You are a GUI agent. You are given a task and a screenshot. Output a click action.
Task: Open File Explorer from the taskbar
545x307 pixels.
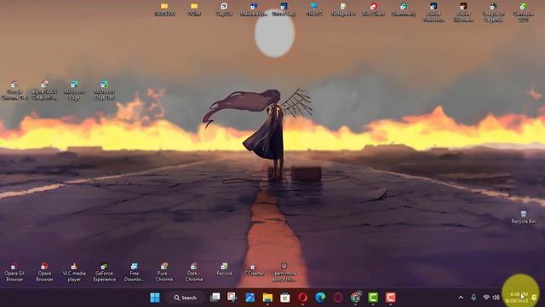(267, 298)
